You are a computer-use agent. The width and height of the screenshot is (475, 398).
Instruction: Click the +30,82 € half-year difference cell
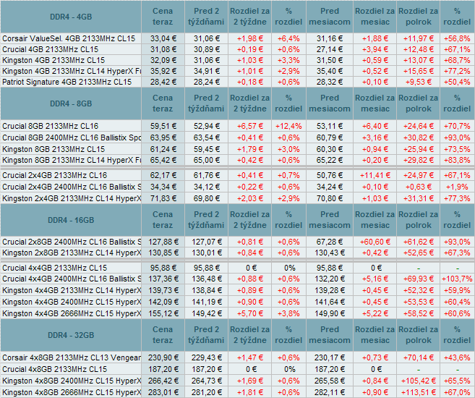(x=419, y=137)
